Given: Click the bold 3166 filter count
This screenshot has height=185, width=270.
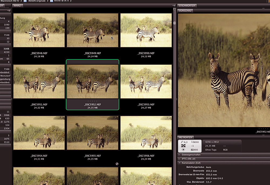Looking at the screenshot, I should [x=6, y=49].
